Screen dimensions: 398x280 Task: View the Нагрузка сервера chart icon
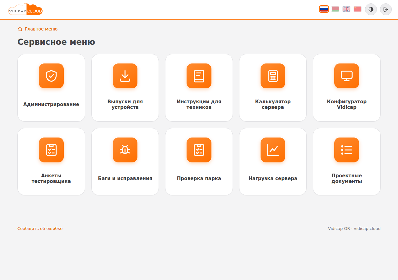(273, 150)
